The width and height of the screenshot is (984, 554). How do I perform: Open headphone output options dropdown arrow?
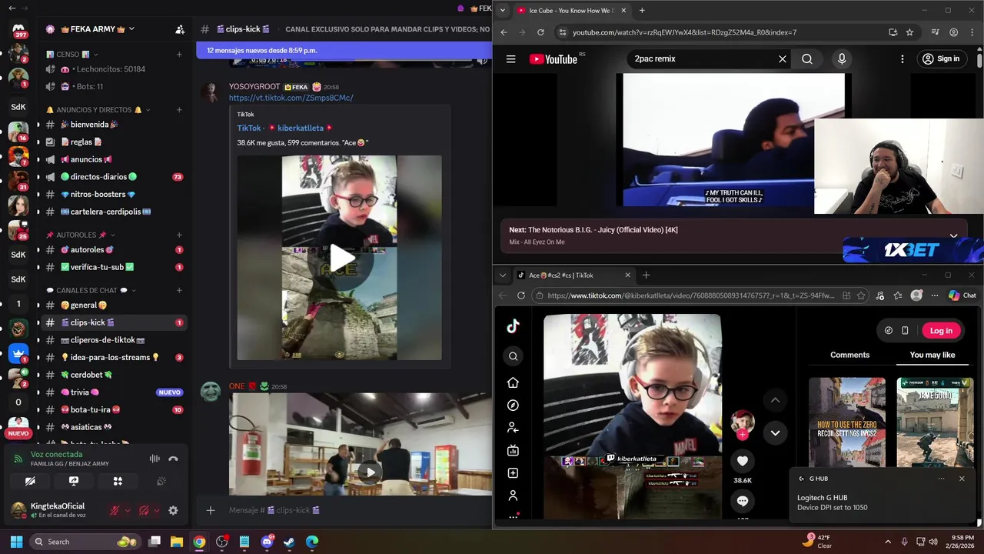157,510
